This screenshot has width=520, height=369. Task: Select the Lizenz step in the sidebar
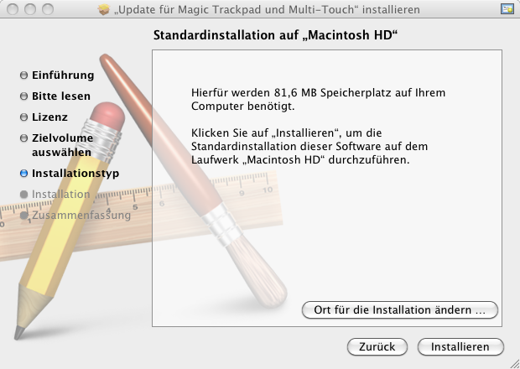[49, 117]
